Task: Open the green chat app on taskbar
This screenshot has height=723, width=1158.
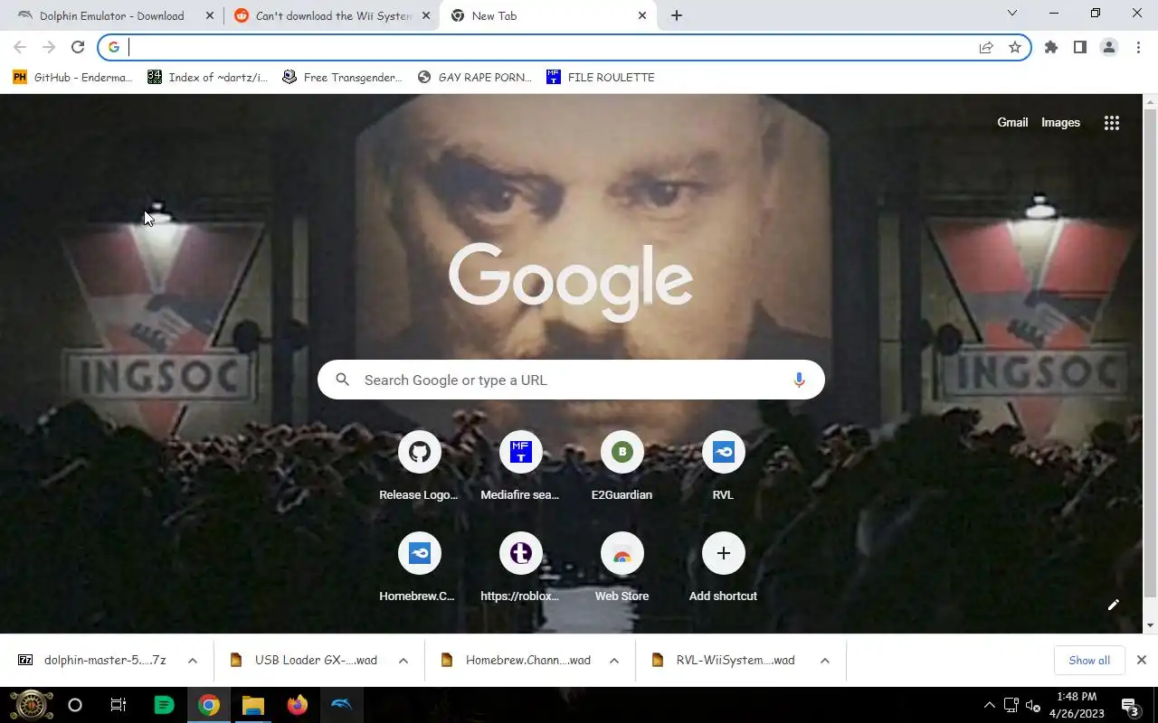Action: coord(164,705)
